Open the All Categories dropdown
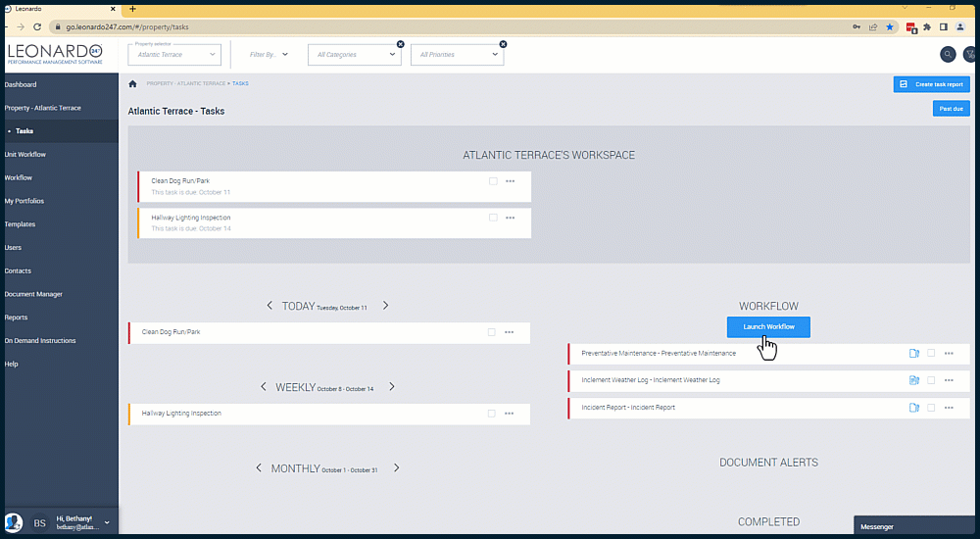Image resolution: width=980 pixels, height=539 pixels. pos(355,55)
